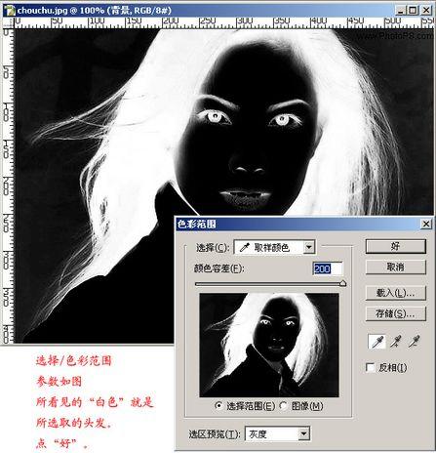Click the 颜色容差 value field showing 200
This screenshot has width=436, height=453.
tap(328, 268)
